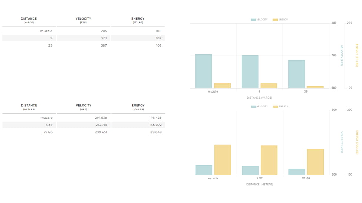Select the energy value 107
The width and height of the screenshot is (362, 203).
[158, 38]
